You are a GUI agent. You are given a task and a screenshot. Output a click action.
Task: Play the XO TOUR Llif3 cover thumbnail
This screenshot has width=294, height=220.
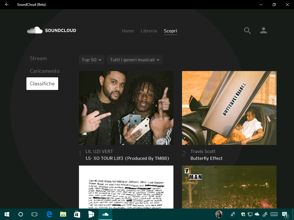click(x=126, y=108)
